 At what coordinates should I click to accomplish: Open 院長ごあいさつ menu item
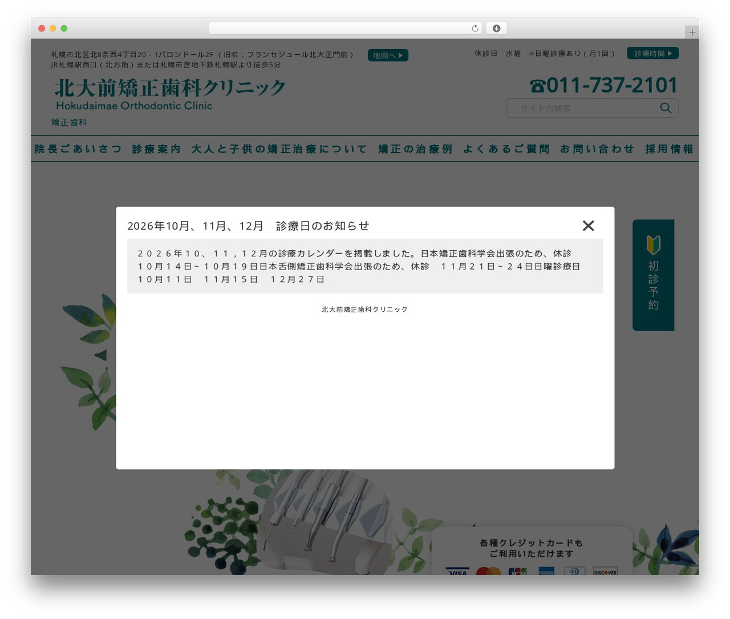click(78, 149)
